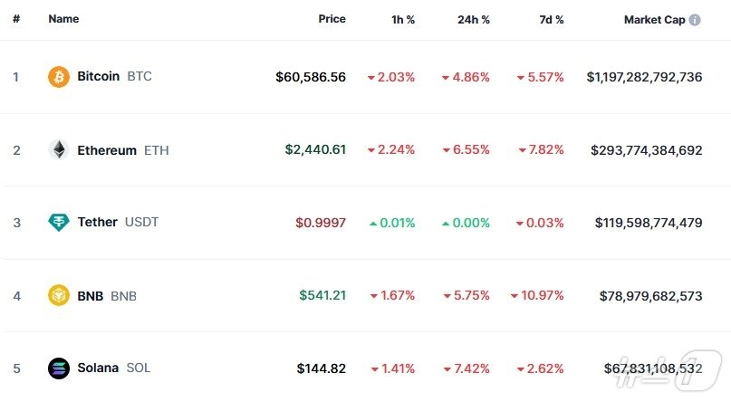
Task: Sort by Market Cap column header
Action: click(654, 19)
